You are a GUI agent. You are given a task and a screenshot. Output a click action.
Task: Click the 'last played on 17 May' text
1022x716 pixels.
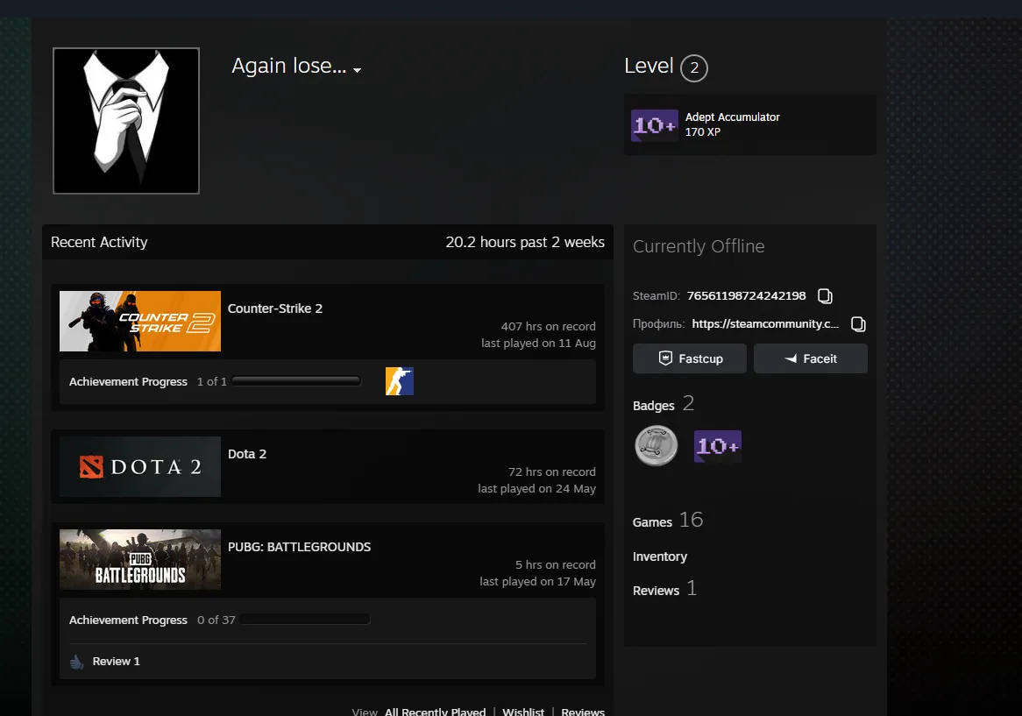tap(537, 581)
